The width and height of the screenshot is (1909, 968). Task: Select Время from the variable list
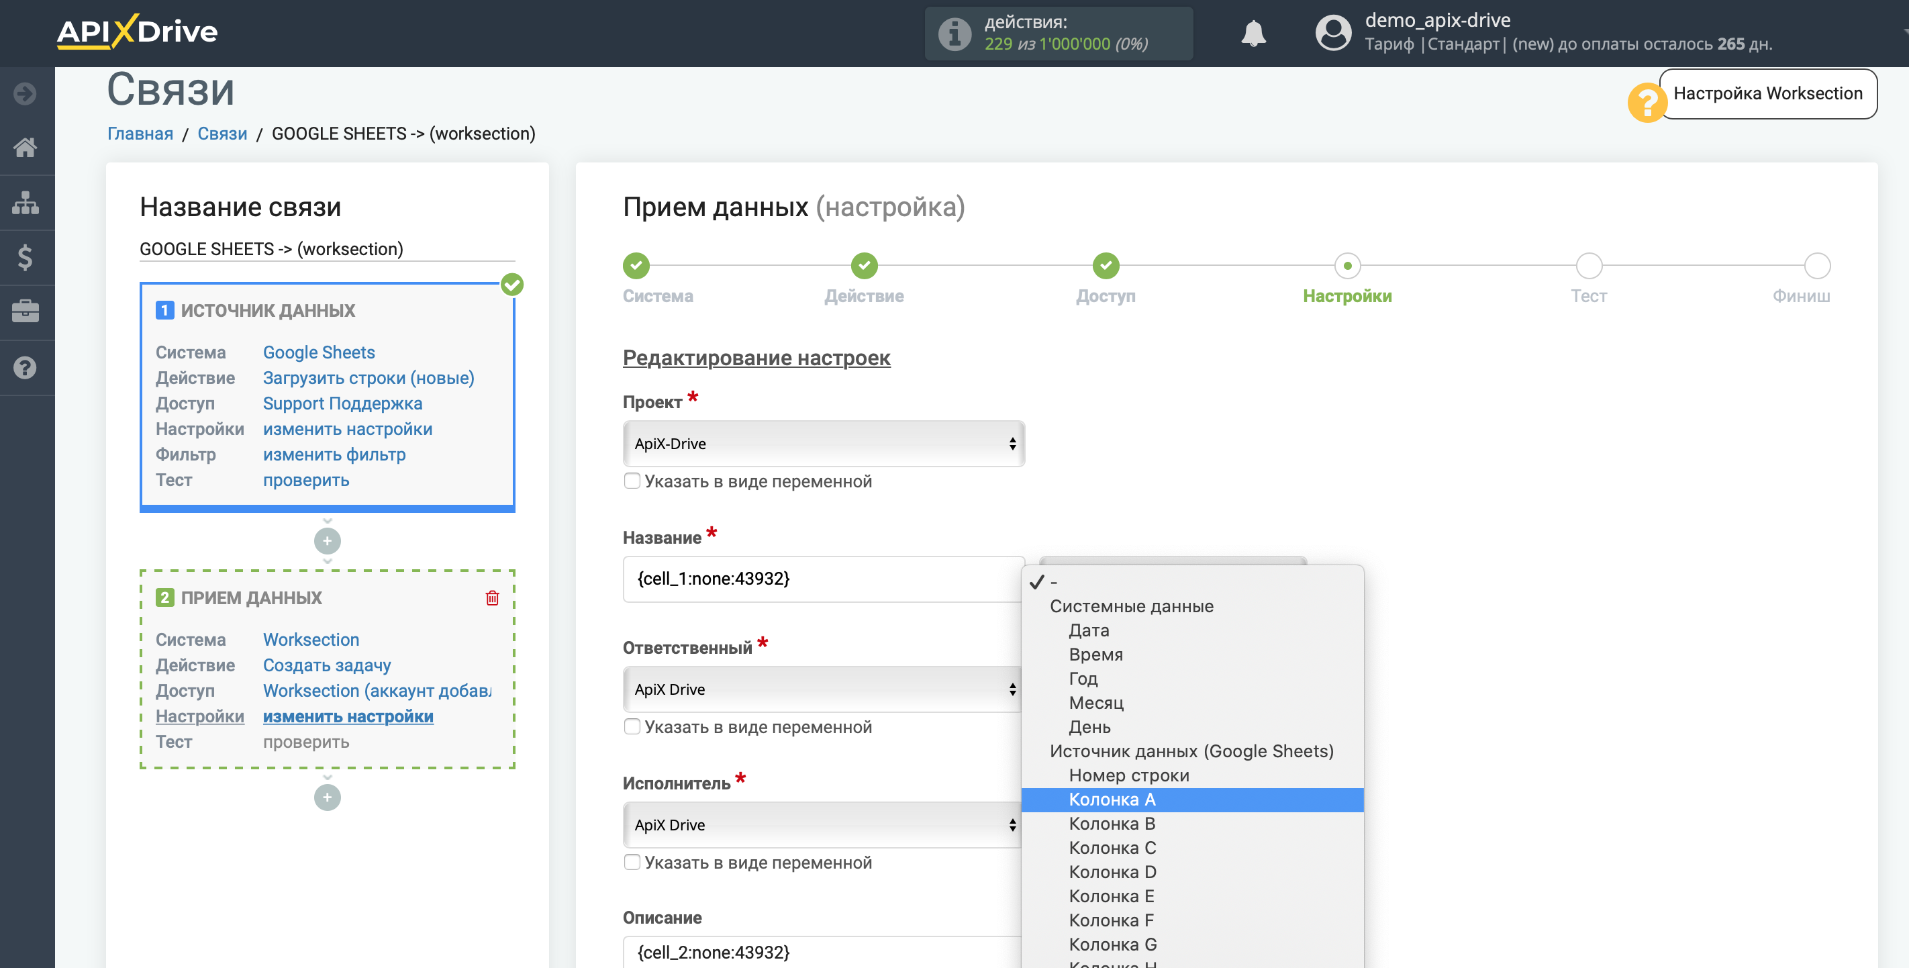point(1192,655)
